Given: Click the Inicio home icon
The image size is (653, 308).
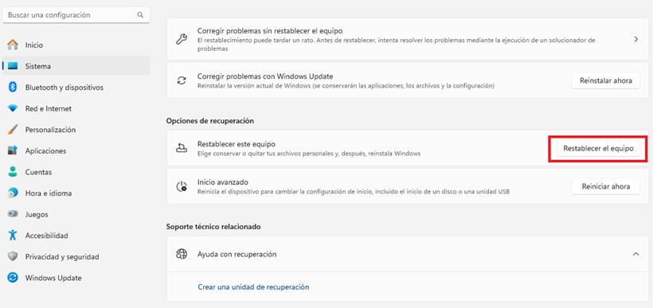Looking at the screenshot, I should [13, 45].
